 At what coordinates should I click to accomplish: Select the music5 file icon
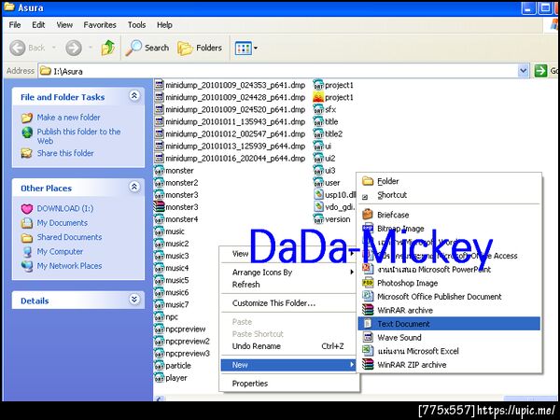160,280
